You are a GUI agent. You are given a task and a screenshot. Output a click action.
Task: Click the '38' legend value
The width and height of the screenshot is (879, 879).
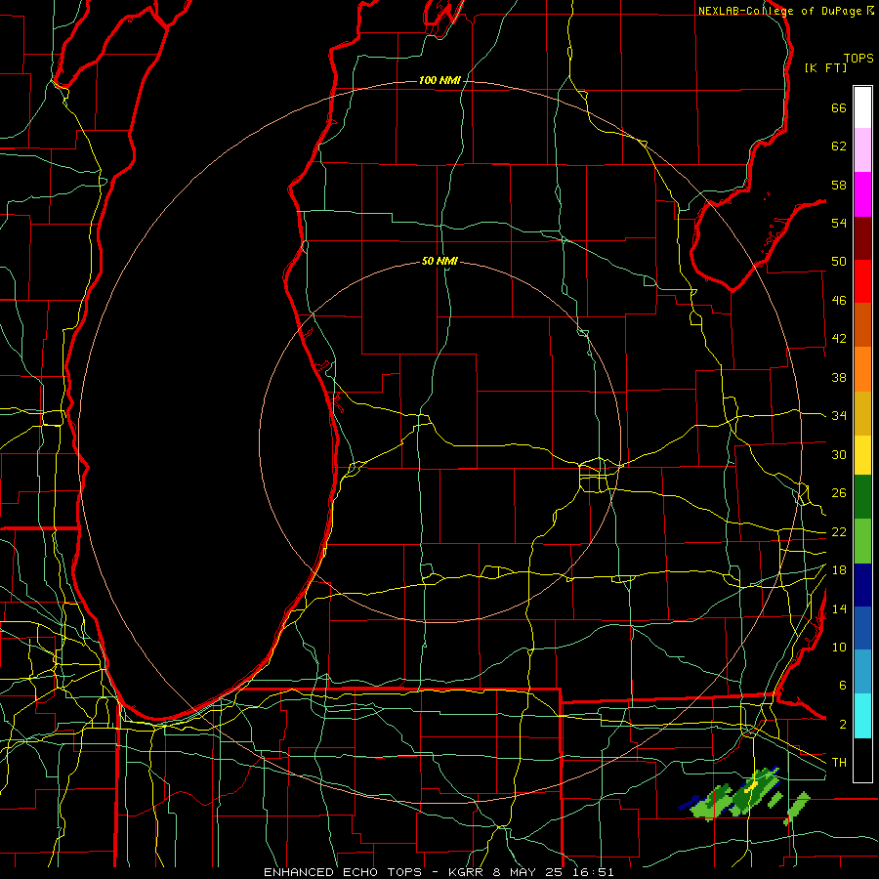point(839,378)
